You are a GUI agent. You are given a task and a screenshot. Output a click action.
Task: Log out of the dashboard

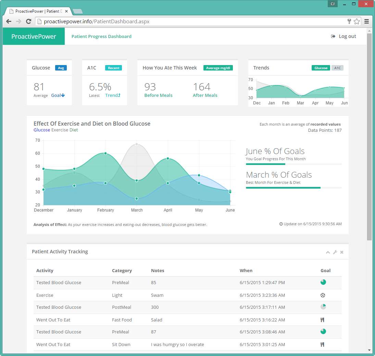(343, 36)
